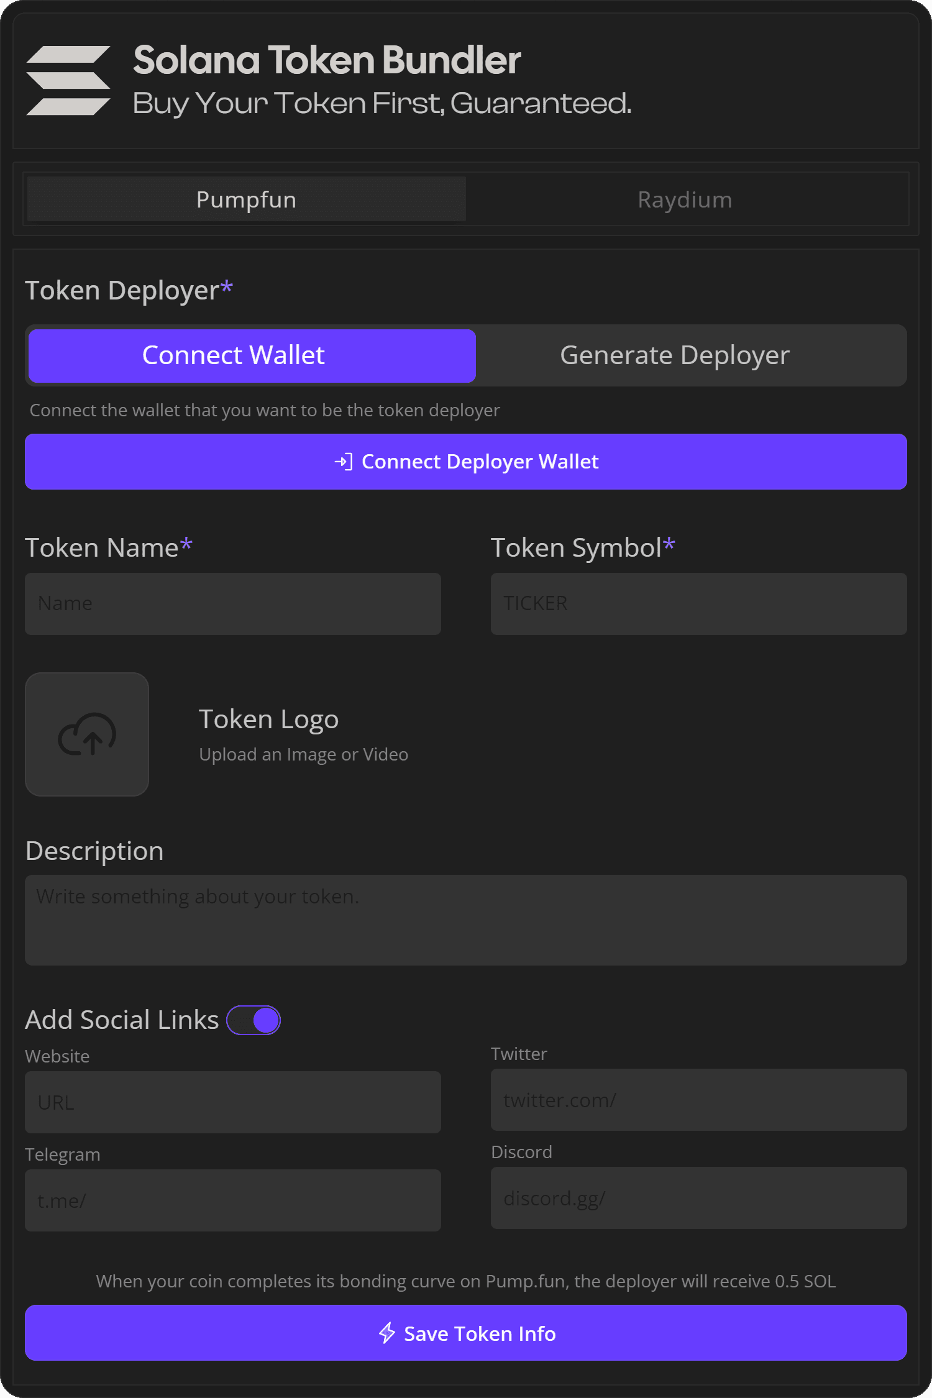932x1398 pixels.
Task: Click the 'Website' field label
Action: coord(57,1056)
